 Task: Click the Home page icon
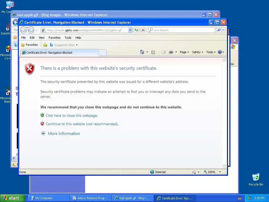(142, 52)
